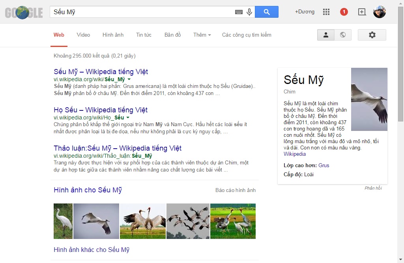
Task: Open the +Dương Google+ profile link
Action: coord(305,12)
